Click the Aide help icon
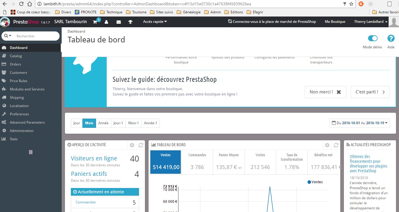 [391, 39]
